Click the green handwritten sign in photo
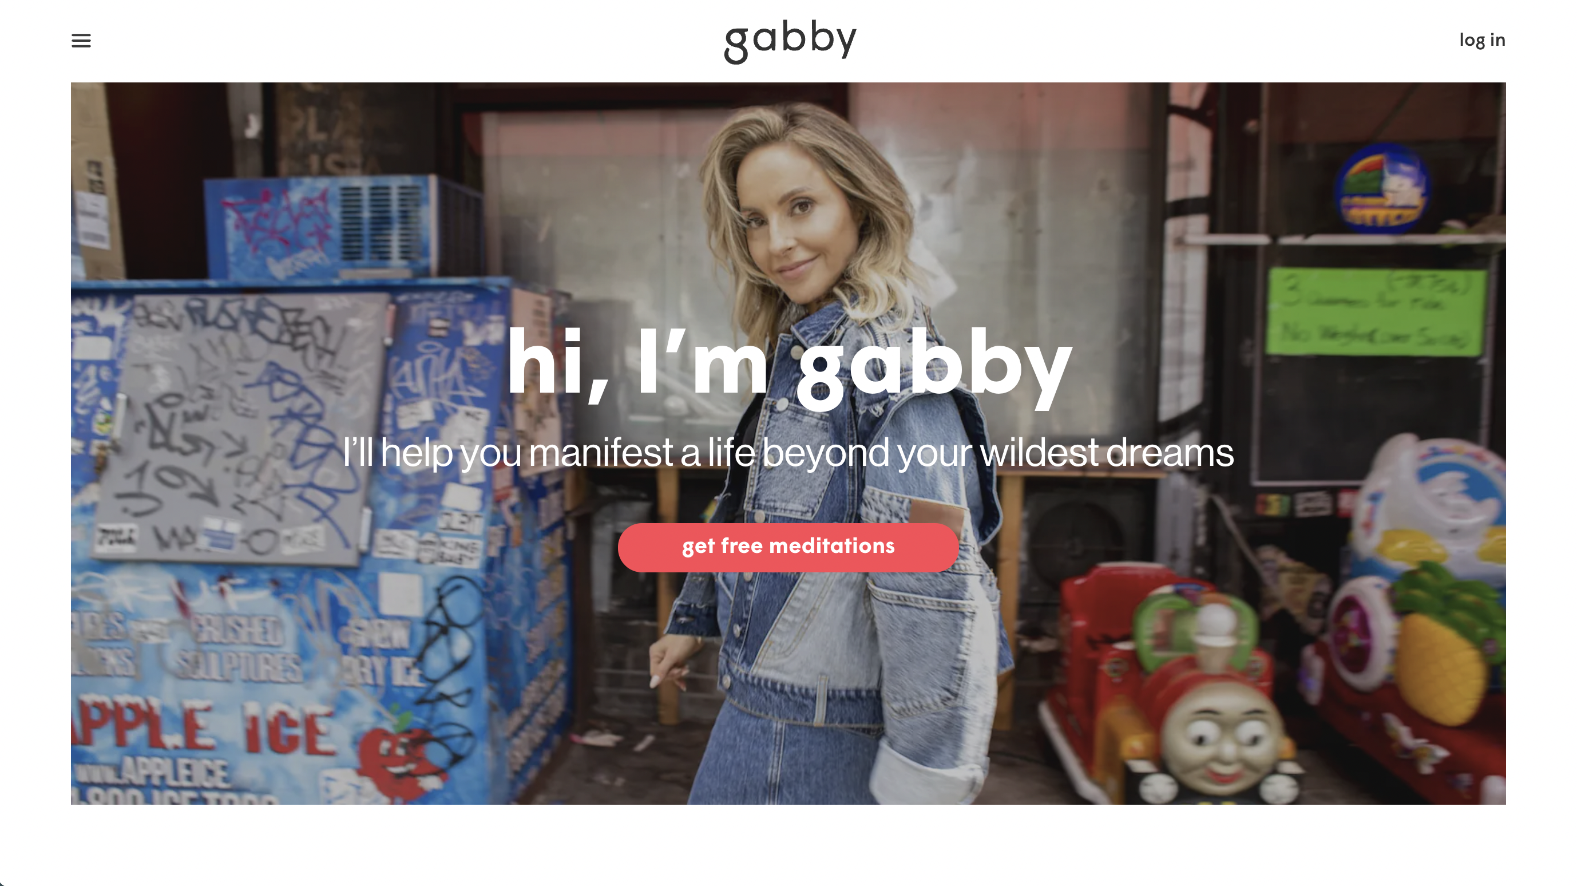 (1374, 311)
